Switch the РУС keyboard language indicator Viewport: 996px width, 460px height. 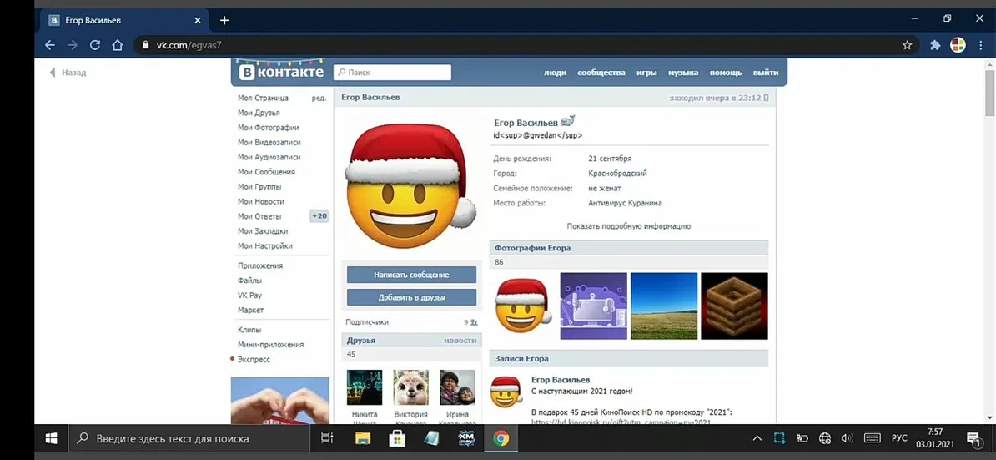(x=899, y=438)
